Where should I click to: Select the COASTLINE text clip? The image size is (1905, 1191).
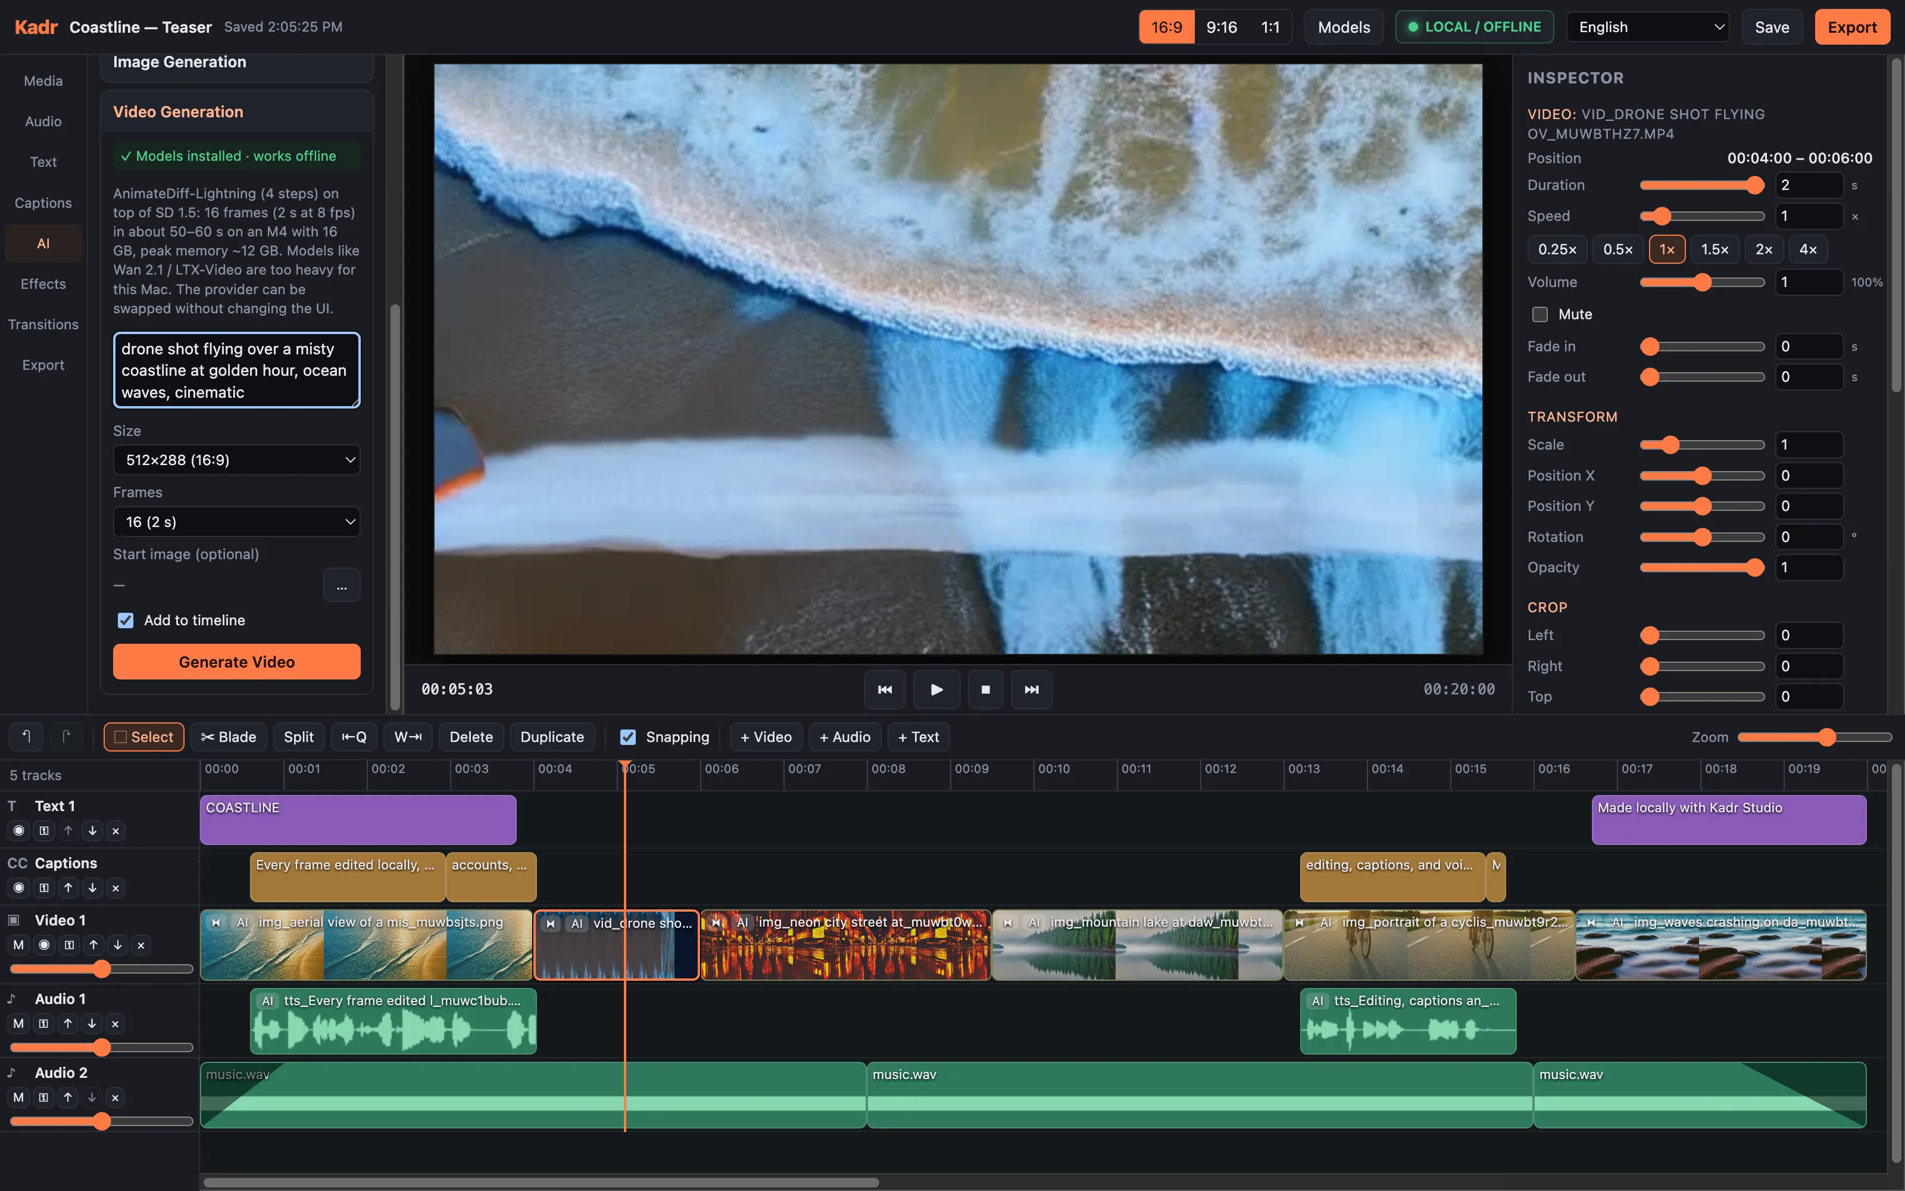coord(357,819)
